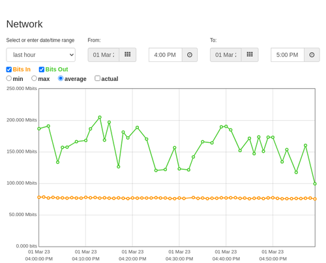
Task: Click the 04:30:00 PM time axis label
Action: pos(179,259)
